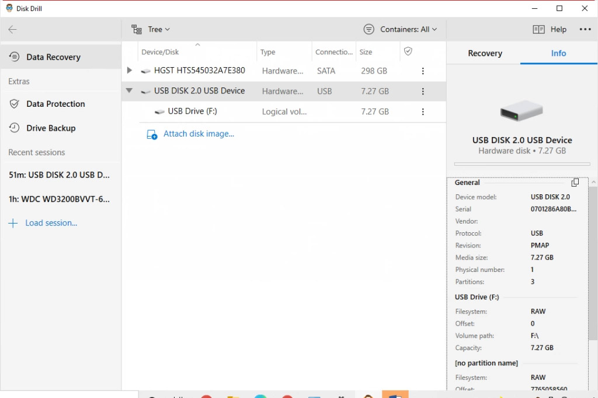The image size is (598, 398).
Task: Open the three-dot more options menu
Action: [x=585, y=29]
